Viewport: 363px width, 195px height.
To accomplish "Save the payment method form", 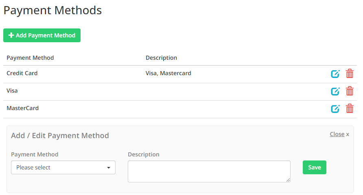I will point(314,167).
